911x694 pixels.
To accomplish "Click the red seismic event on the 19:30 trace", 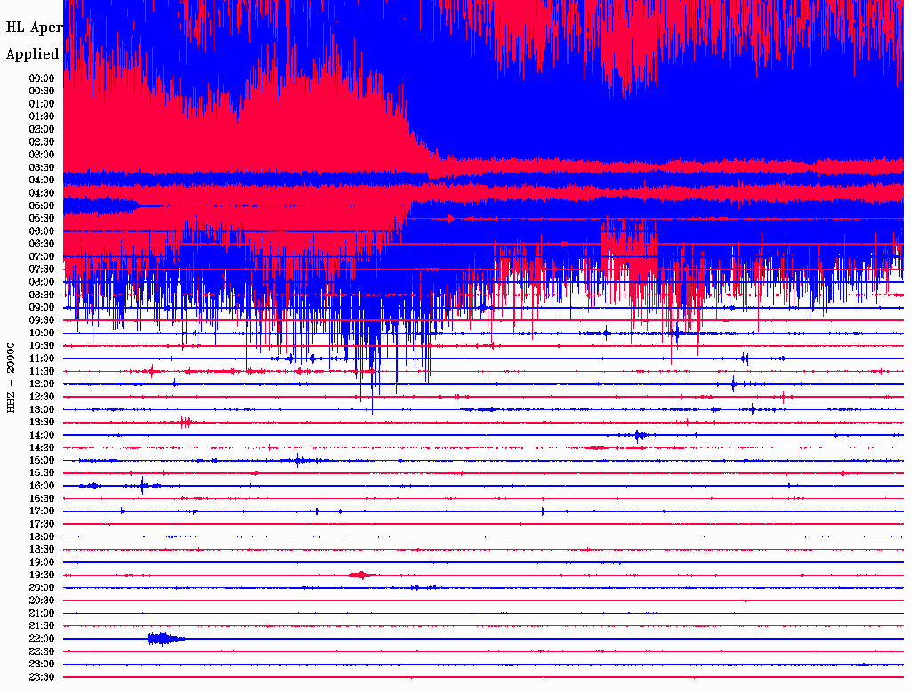I will pyautogui.click(x=361, y=576).
